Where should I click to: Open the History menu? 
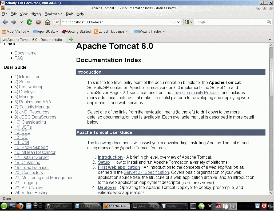(x=36, y=14)
